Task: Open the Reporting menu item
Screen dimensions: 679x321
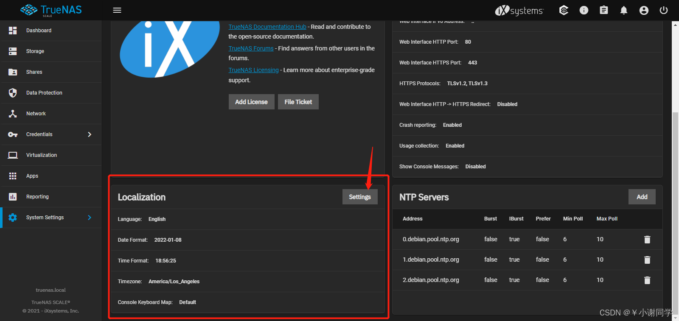Action: click(x=51, y=197)
